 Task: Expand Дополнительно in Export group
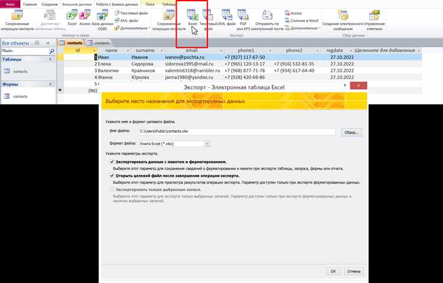pyautogui.click(x=302, y=28)
